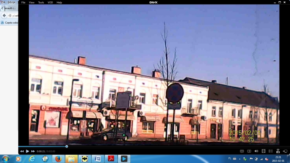The width and height of the screenshot is (290, 163).
Task: Click the fast forward button
Action: pyautogui.click(x=33, y=151)
